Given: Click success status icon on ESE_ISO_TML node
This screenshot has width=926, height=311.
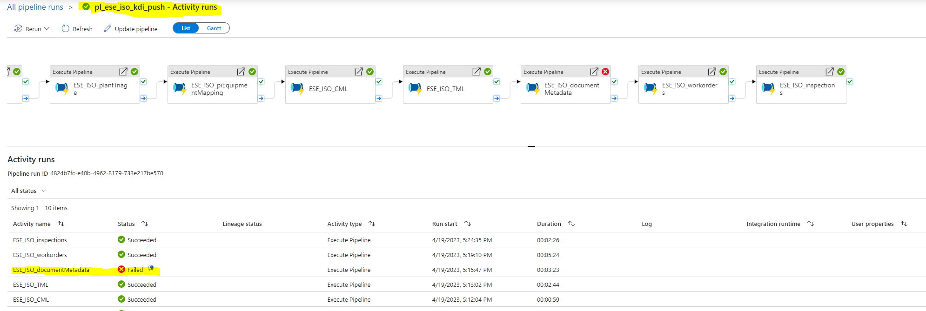Looking at the screenshot, I should [488, 72].
